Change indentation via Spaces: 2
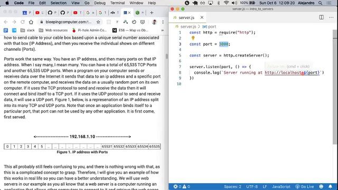Screen dimensions: 338x190 pyautogui.click(x=232, y=186)
